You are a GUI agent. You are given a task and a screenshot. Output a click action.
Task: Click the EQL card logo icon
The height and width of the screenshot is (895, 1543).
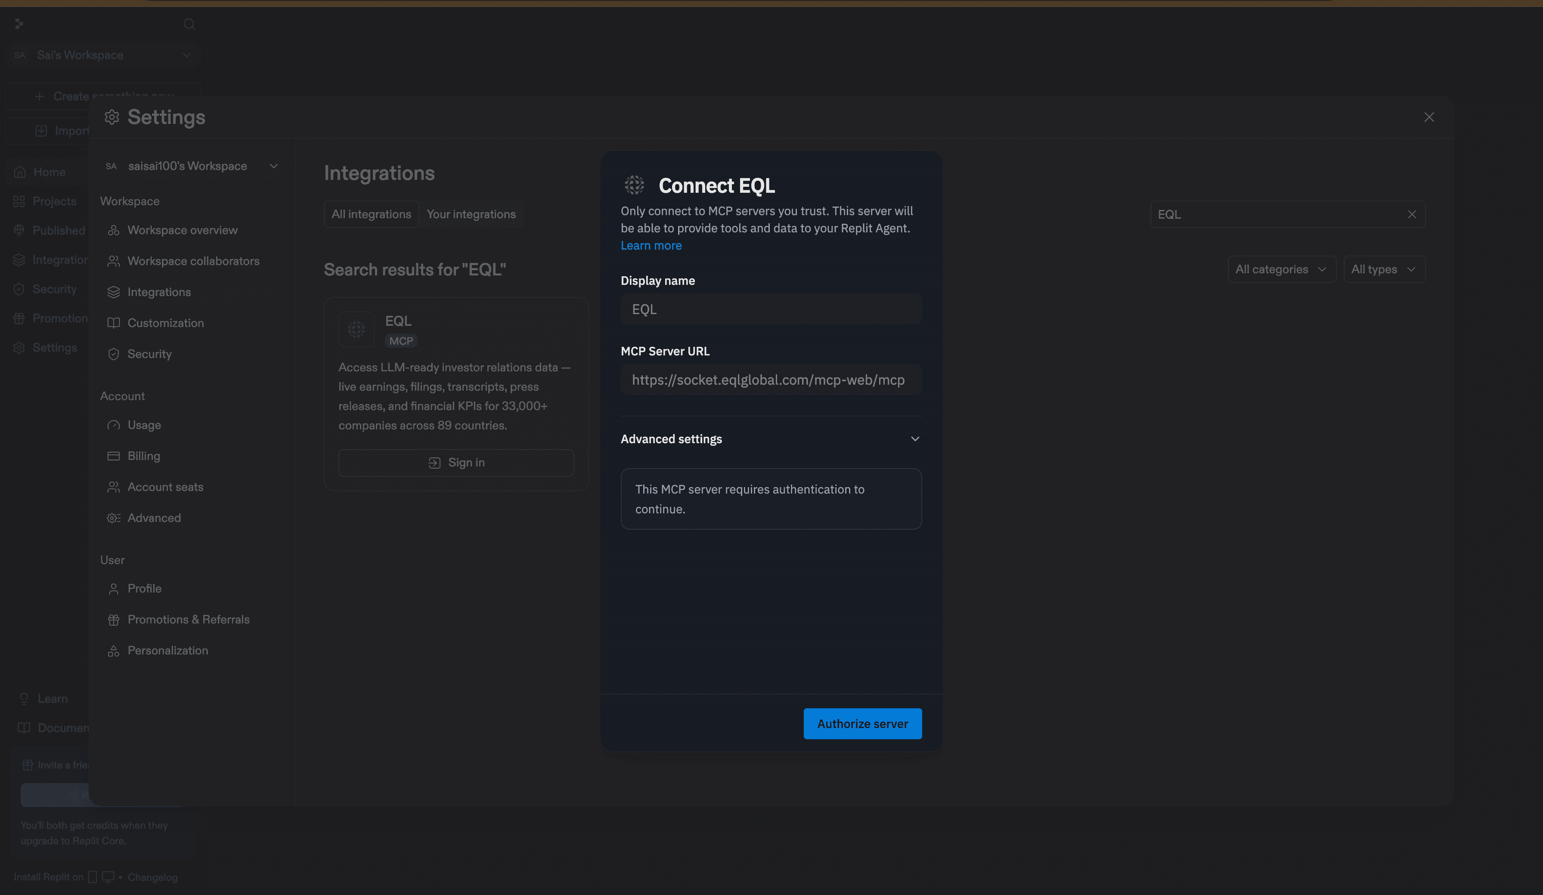356,330
